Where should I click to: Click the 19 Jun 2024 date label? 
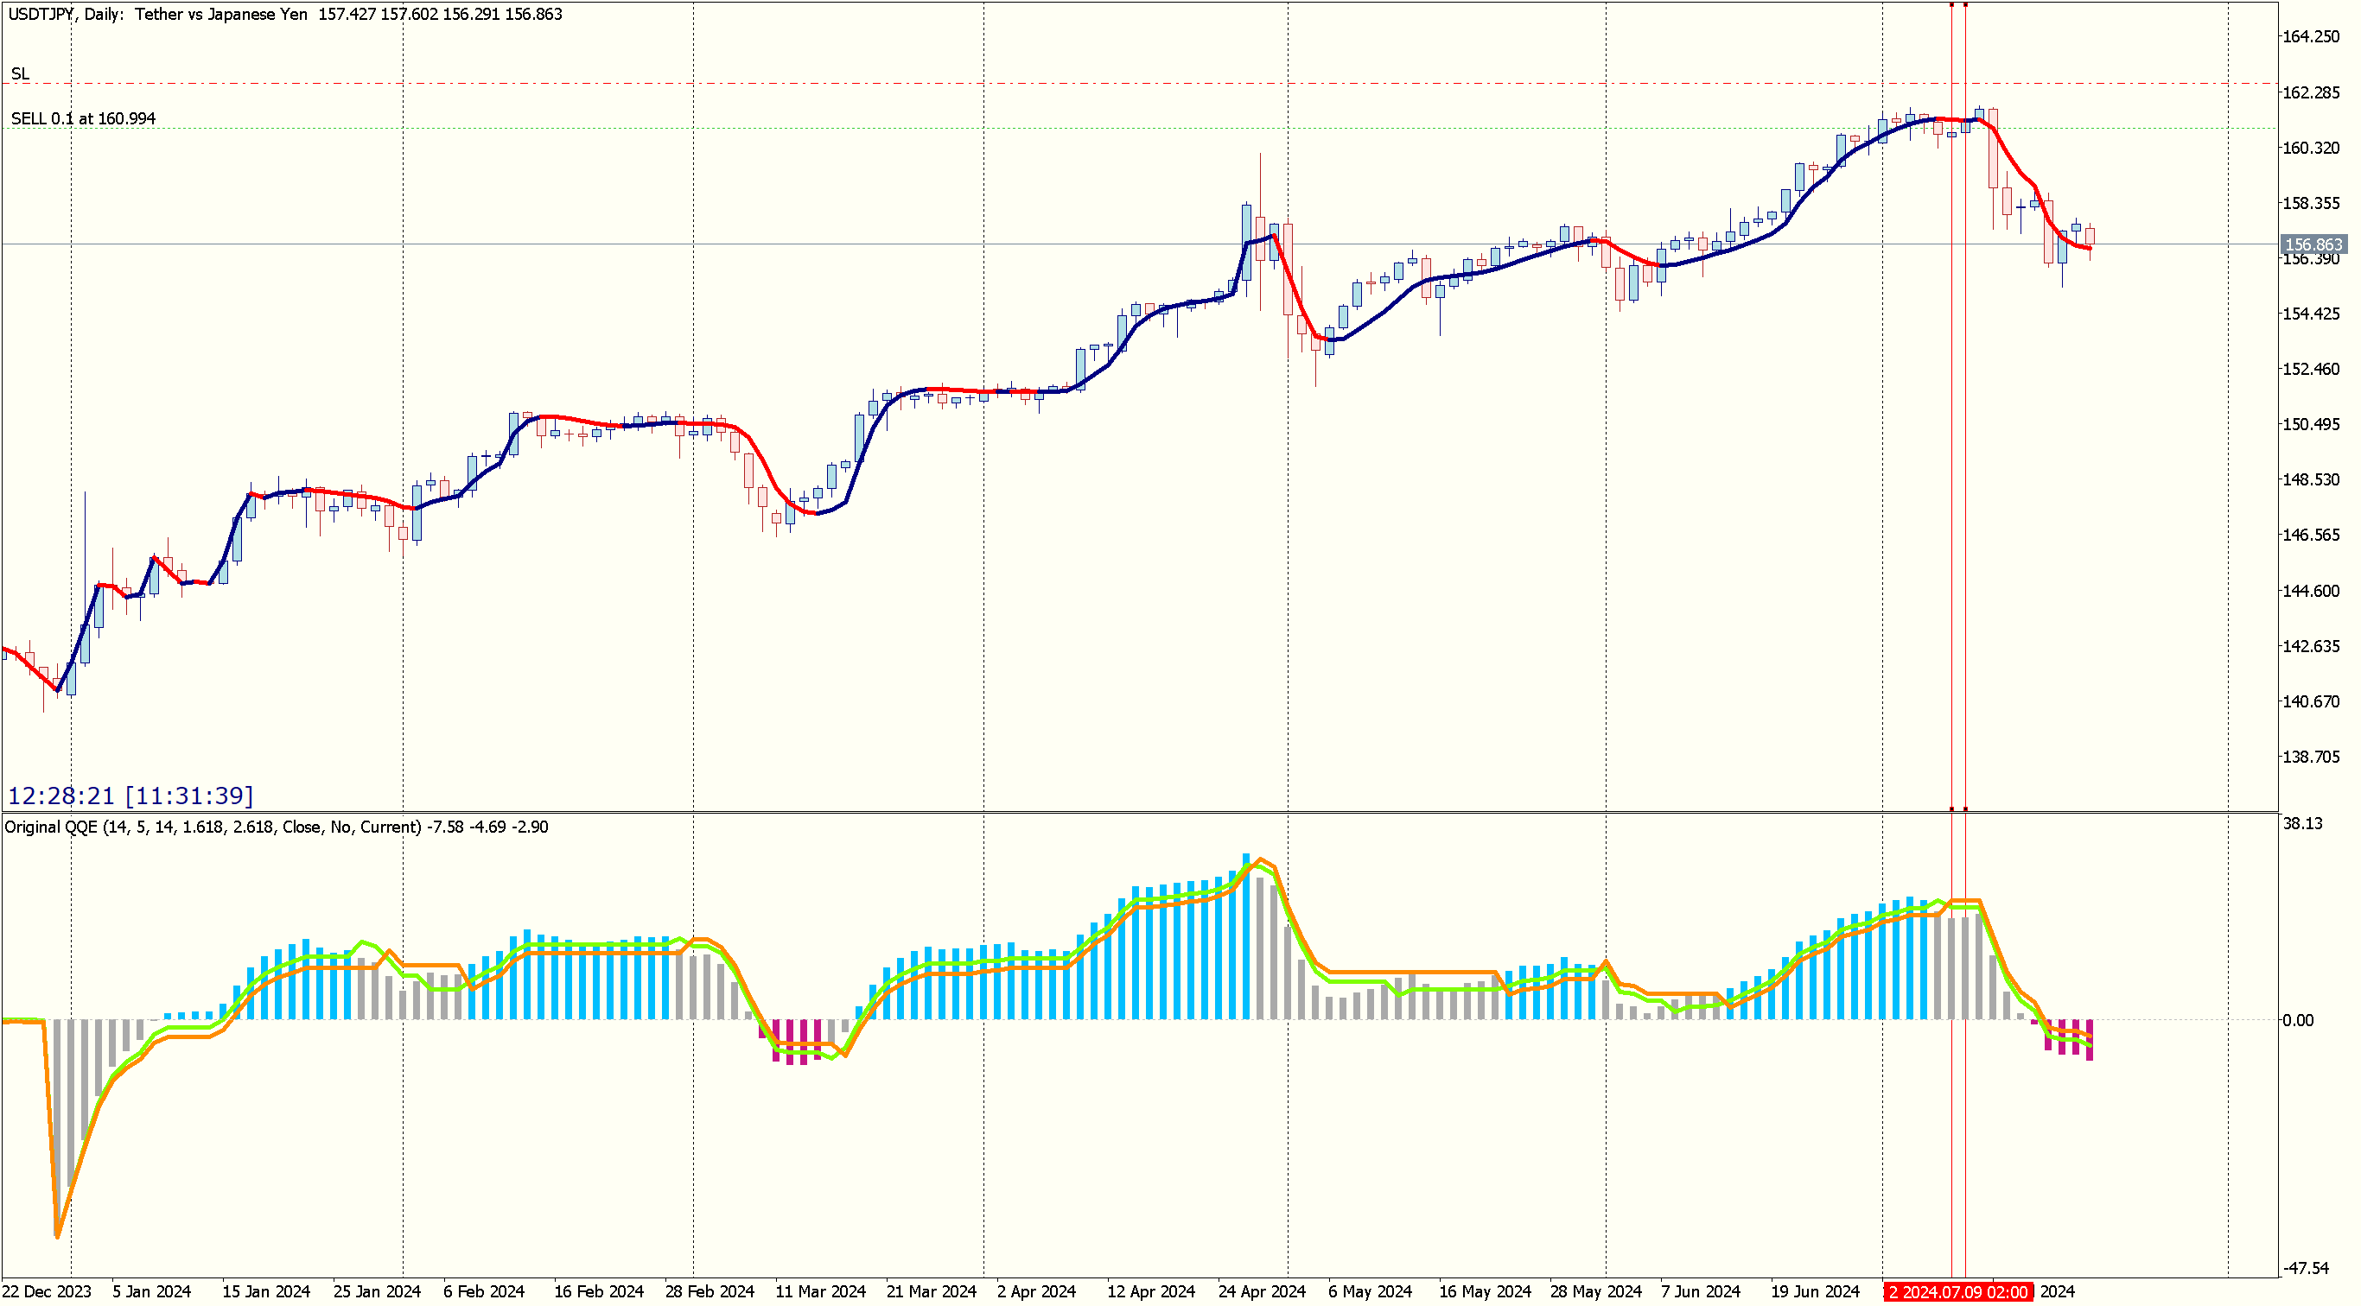[1816, 1292]
